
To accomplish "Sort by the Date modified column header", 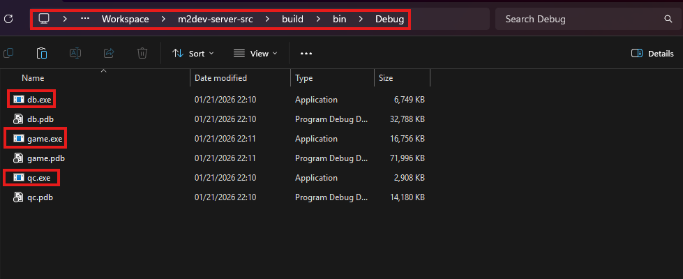I will click(x=220, y=78).
